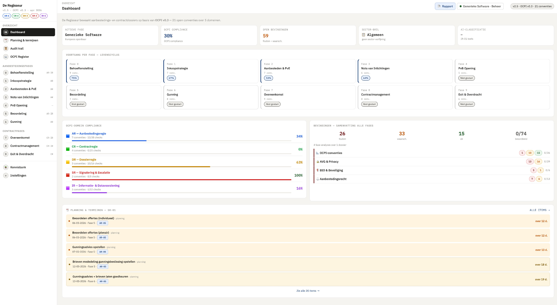Open the v2.5 OCPI v0.3 version pill
Viewport: 557px width, 305px height.
(x=532, y=6)
